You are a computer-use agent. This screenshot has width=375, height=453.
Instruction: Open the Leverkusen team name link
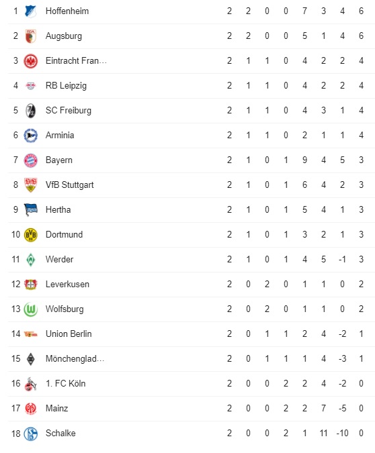67,284
